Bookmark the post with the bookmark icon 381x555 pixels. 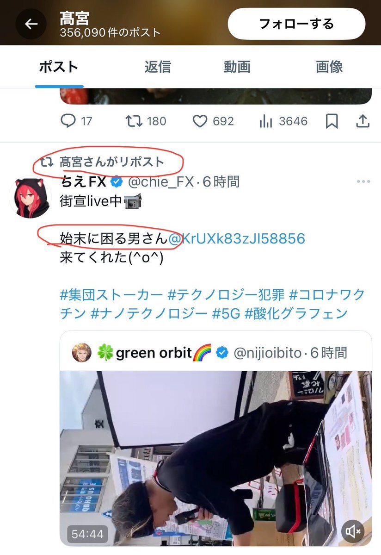[332, 121]
